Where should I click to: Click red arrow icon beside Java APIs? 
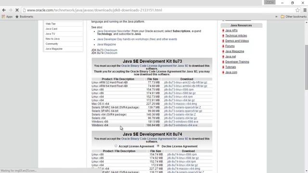[x=223, y=31]
